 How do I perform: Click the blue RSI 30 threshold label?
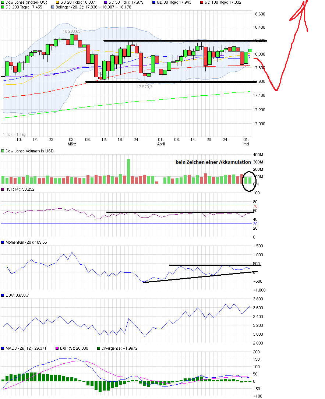255,224
